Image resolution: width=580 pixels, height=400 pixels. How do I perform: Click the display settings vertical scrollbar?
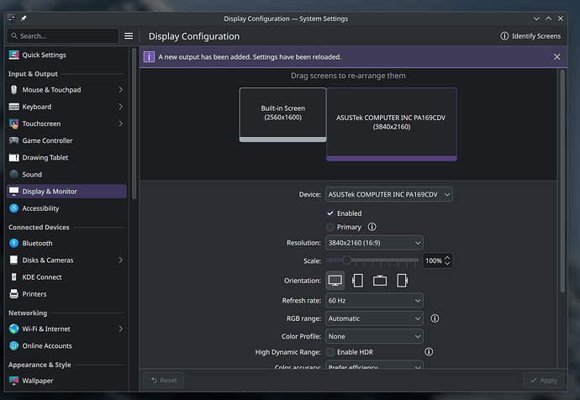tap(562, 182)
